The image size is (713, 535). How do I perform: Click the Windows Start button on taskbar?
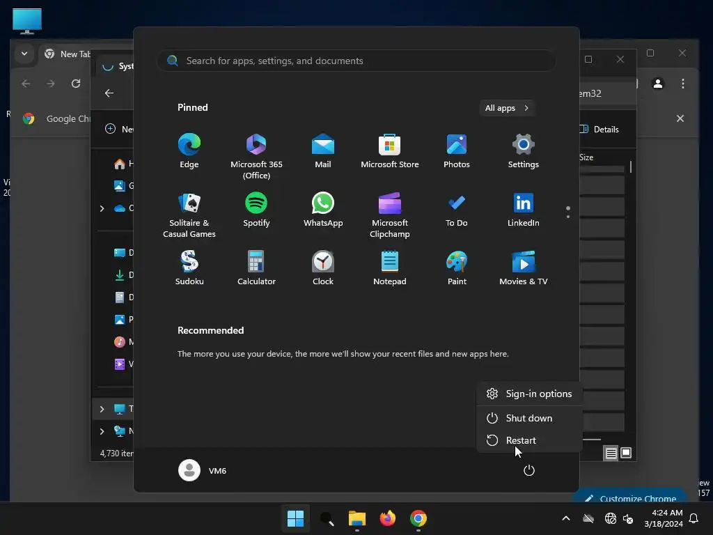coord(295,518)
